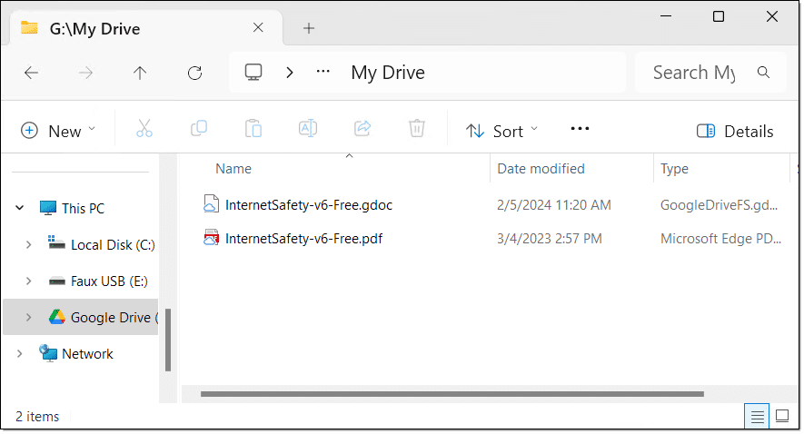Refresh the current folder view
Screen dimensions: 804x434
194,73
